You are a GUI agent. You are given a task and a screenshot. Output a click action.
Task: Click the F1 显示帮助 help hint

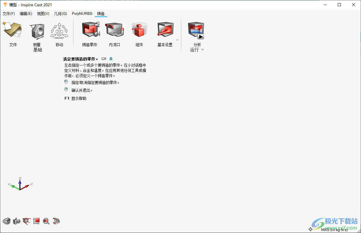[76, 98]
